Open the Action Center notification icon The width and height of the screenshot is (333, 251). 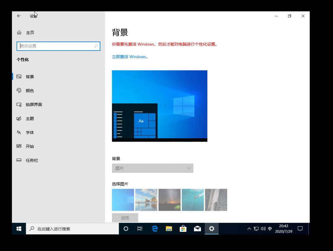300,229
